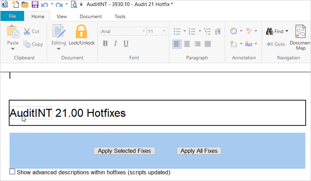Screen dimensions: 311x181
Task: Apply bulleted list formatting
Action: coord(177,31)
